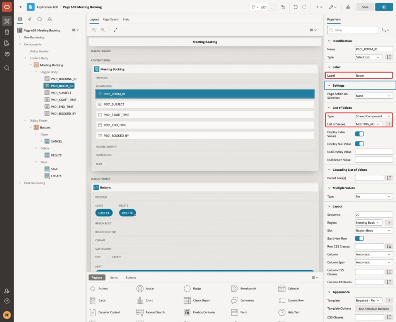Switch to Dynamic Actions lightning tab
This screenshot has width=396, height=322.
pos(29,19)
